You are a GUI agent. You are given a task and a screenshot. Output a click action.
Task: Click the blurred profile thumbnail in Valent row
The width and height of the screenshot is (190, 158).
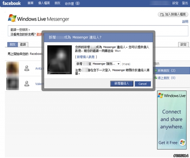point(12,84)
